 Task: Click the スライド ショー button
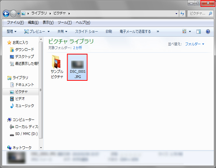click(86, 32)
